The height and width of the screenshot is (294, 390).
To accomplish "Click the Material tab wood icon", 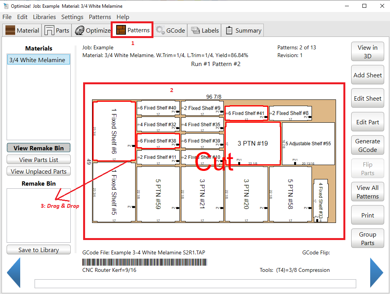I will [x=10, y=30].
